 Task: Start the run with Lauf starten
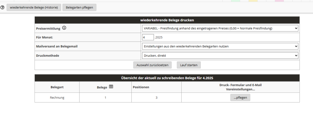[x=189, y=65]
